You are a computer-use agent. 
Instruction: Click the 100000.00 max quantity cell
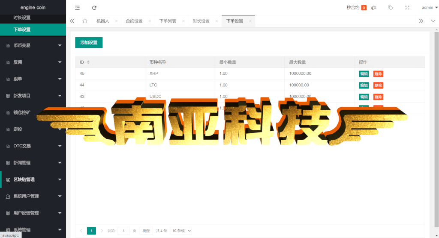click(319, 85)
